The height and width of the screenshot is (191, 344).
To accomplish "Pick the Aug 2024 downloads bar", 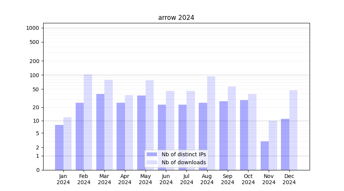I will [211, 115].
